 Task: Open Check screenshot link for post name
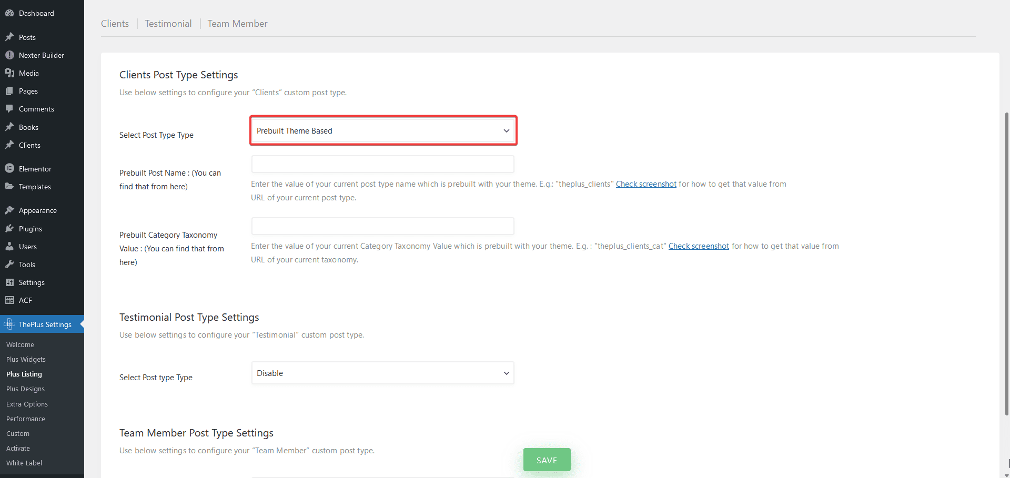click(646, 184)
